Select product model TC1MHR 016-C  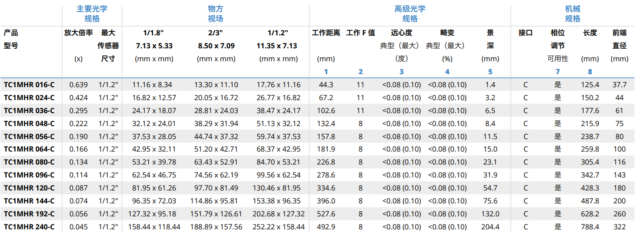point(29,84)
